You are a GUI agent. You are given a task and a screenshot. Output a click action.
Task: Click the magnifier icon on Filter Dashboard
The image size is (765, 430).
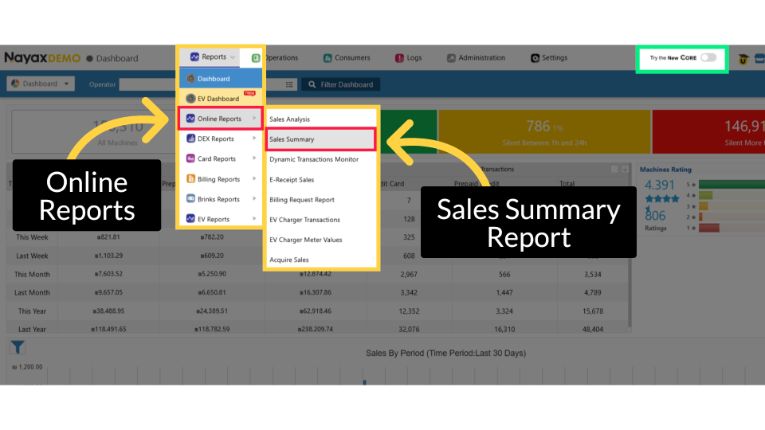[312, 84]
